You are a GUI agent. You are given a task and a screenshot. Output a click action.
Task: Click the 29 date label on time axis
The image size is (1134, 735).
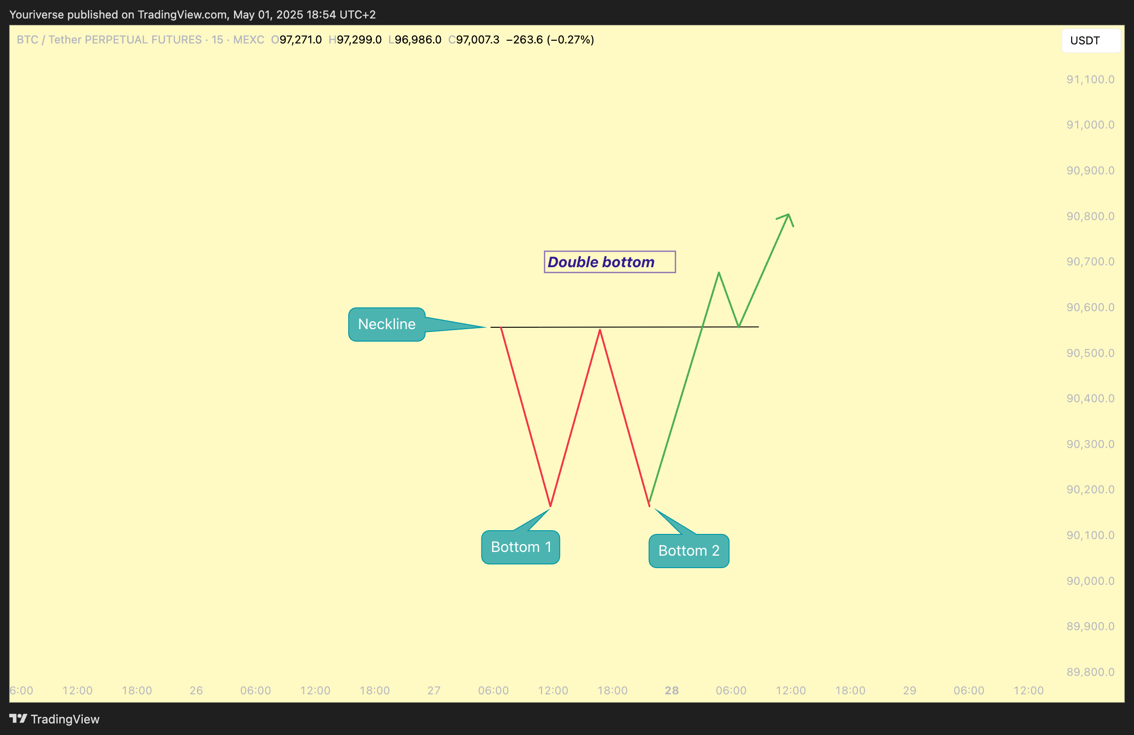(x=910, y=690)
